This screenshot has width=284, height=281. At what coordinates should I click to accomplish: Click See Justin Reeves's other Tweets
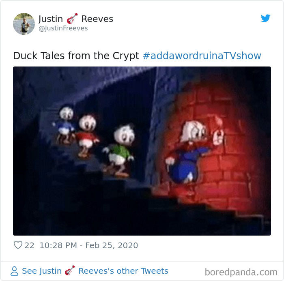[x=90, y=271]
